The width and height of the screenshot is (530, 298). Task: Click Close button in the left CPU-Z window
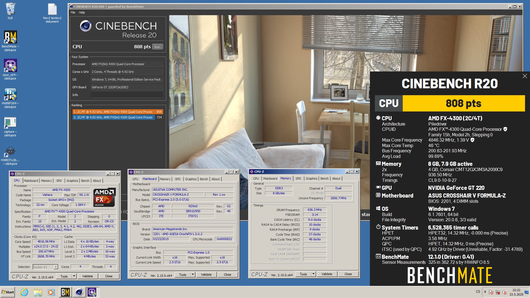[x=109, y=276]
